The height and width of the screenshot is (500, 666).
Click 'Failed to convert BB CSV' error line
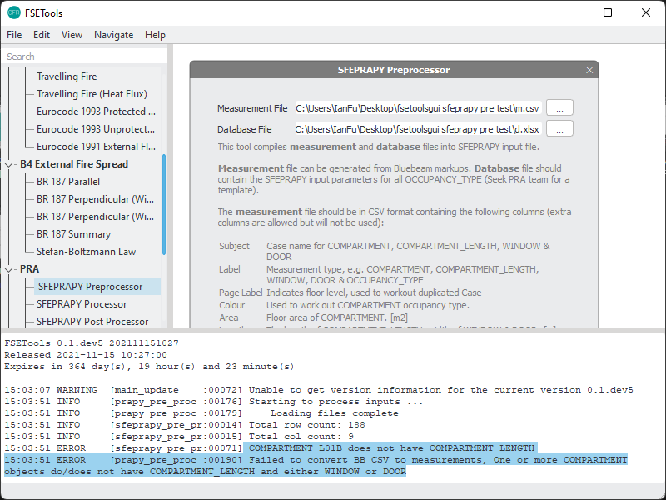tap(316, 466)
